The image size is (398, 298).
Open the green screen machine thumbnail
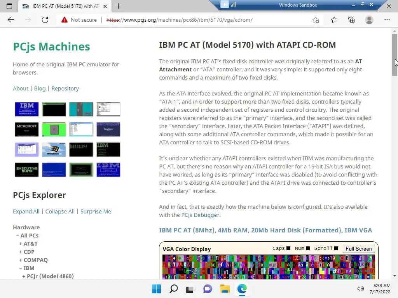pos(54,129)
